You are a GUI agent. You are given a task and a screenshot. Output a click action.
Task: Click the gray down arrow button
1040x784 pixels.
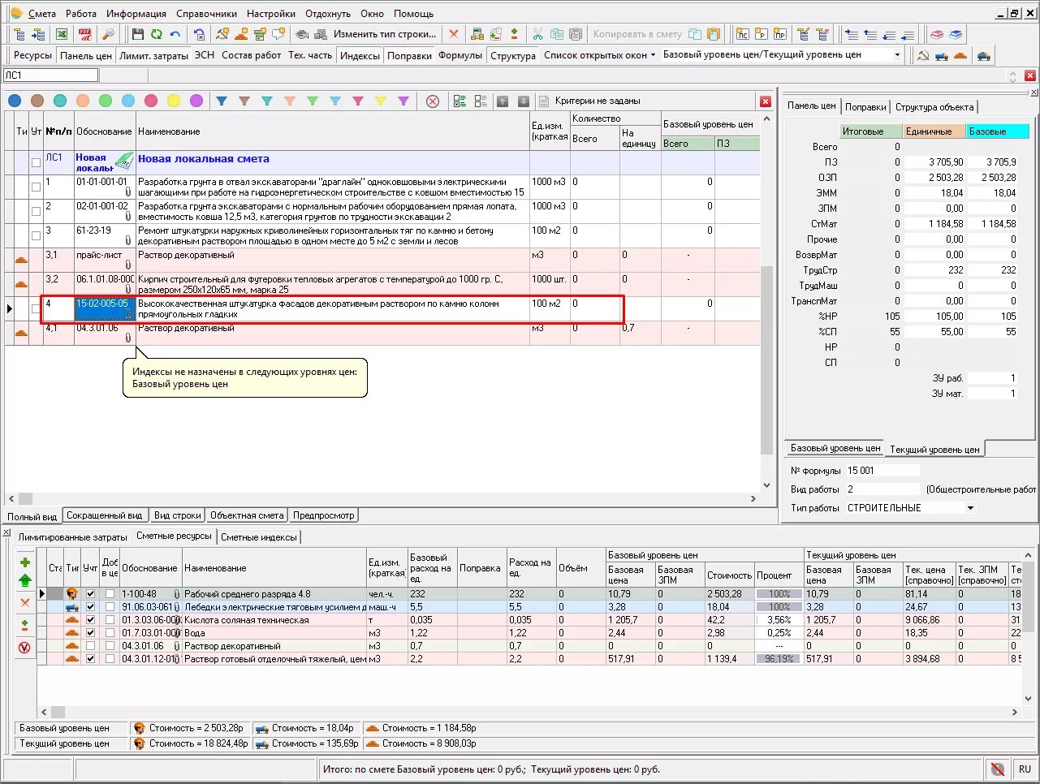(x=524, y=101)
